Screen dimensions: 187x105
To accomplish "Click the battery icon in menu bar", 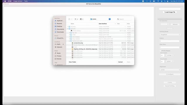I will coord(154,1).
